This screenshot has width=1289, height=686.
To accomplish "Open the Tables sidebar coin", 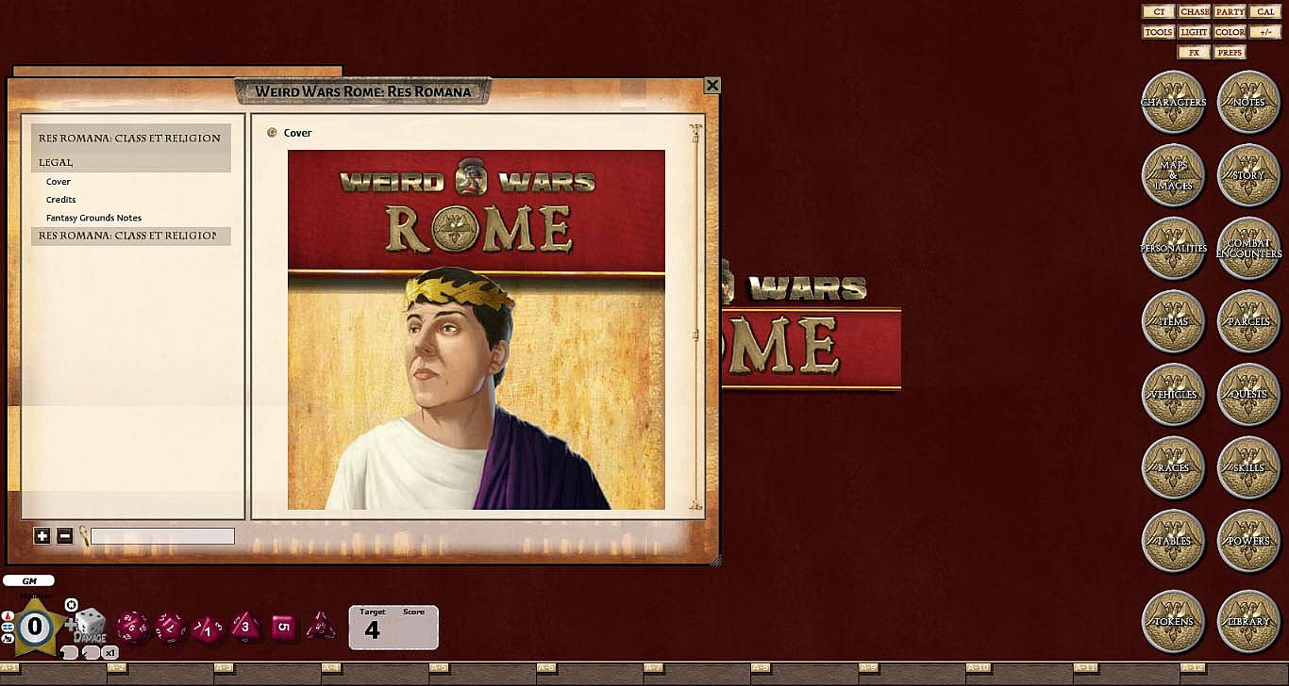I will [1173, 541].
